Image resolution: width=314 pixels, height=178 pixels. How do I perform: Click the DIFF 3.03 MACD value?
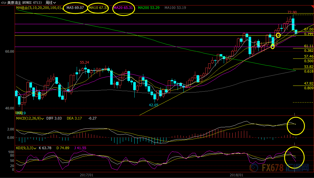[x=54, y=118]
